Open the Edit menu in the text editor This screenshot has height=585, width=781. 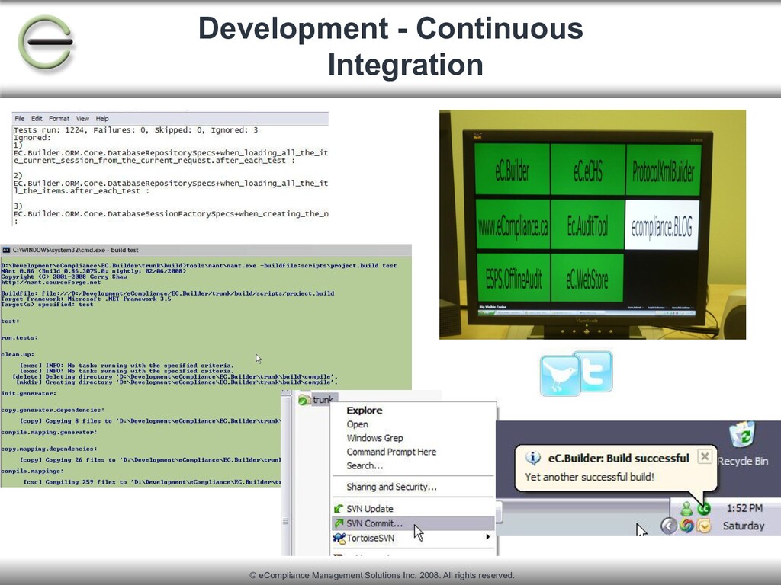[37, 118]
